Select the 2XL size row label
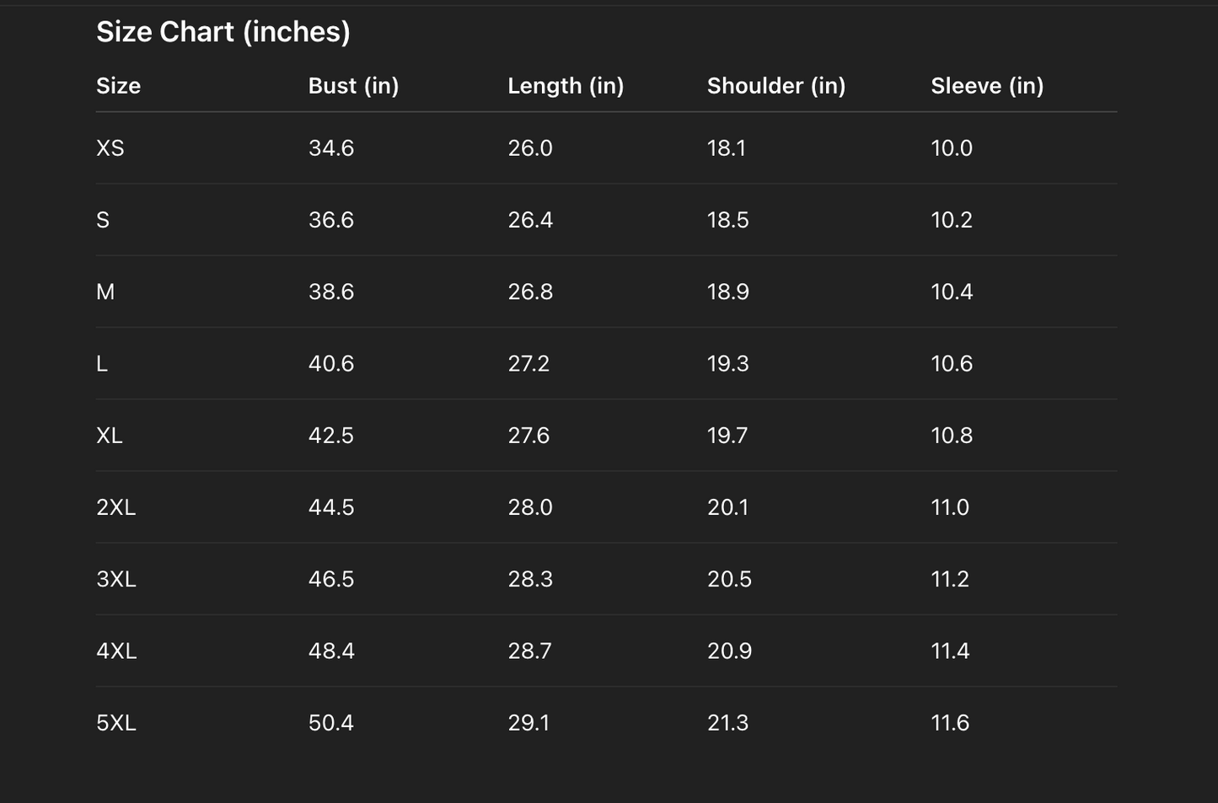Viewport: 1218px width, 803px height. (115, 507)
